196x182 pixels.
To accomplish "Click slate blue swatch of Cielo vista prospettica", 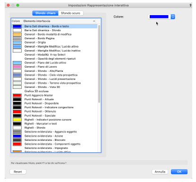I will click(17, 75).
